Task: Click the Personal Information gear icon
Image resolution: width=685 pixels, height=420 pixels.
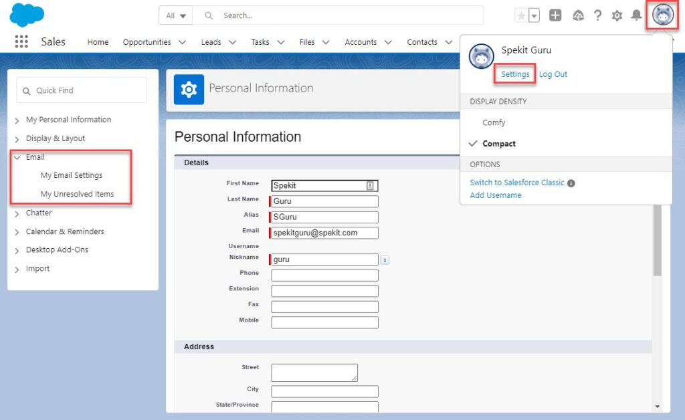Action: 189,90
